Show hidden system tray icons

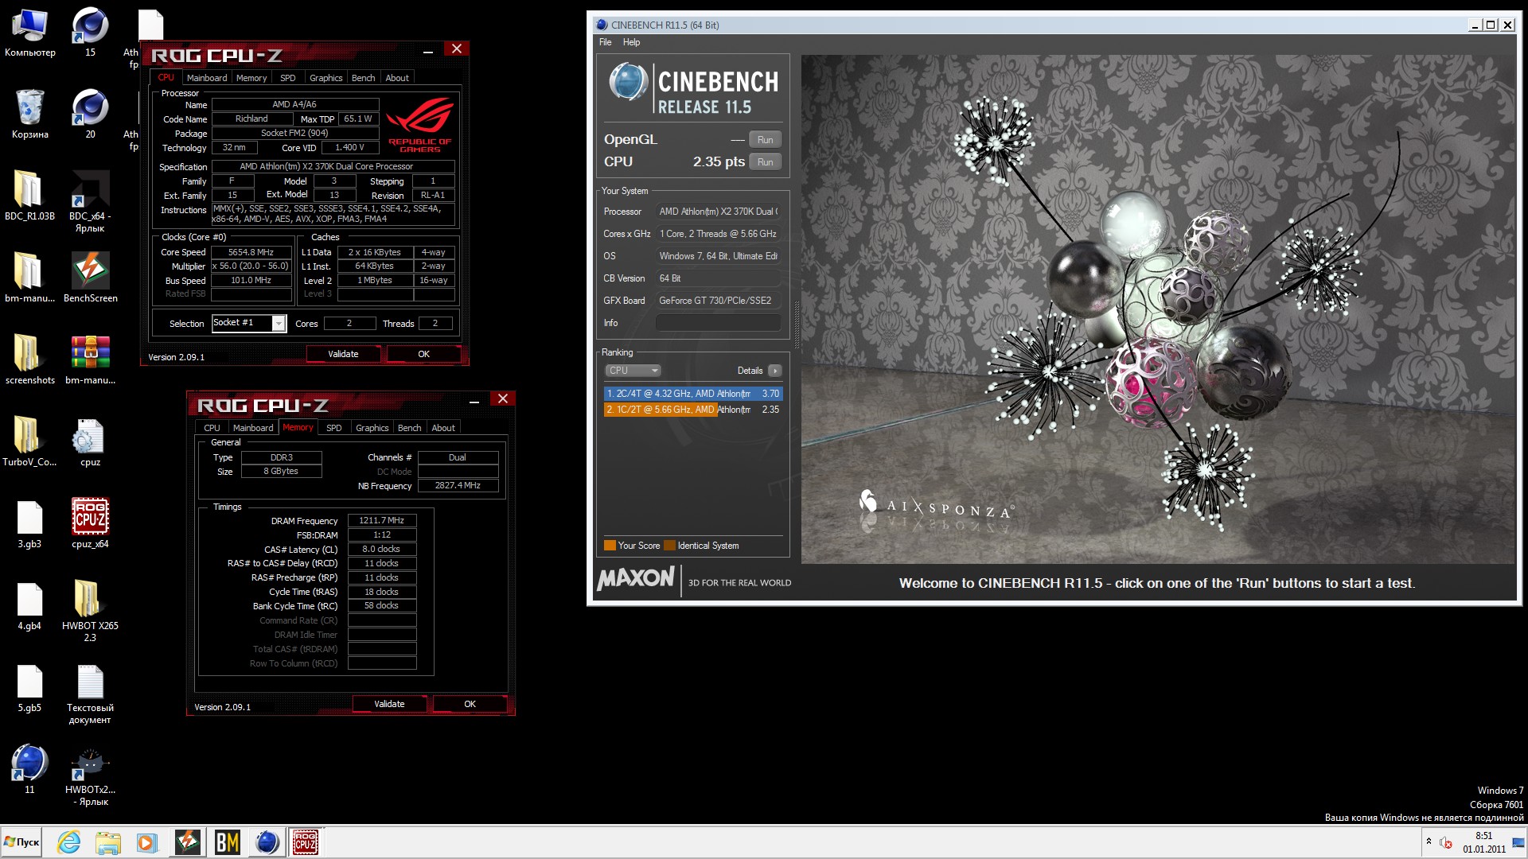[1429, 842]
